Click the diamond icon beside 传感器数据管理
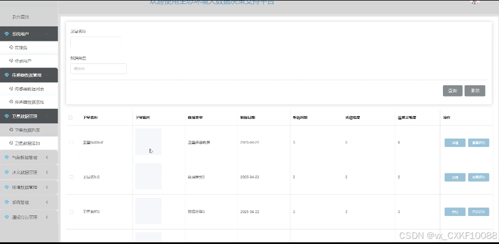Screen dimensions: 499x244 pyautogui.click(x=7, y=75)
